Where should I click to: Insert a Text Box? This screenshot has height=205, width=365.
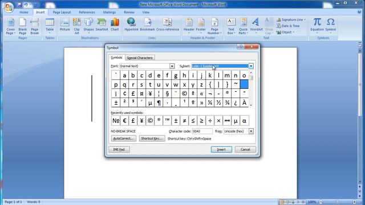[x=231, y=26]
